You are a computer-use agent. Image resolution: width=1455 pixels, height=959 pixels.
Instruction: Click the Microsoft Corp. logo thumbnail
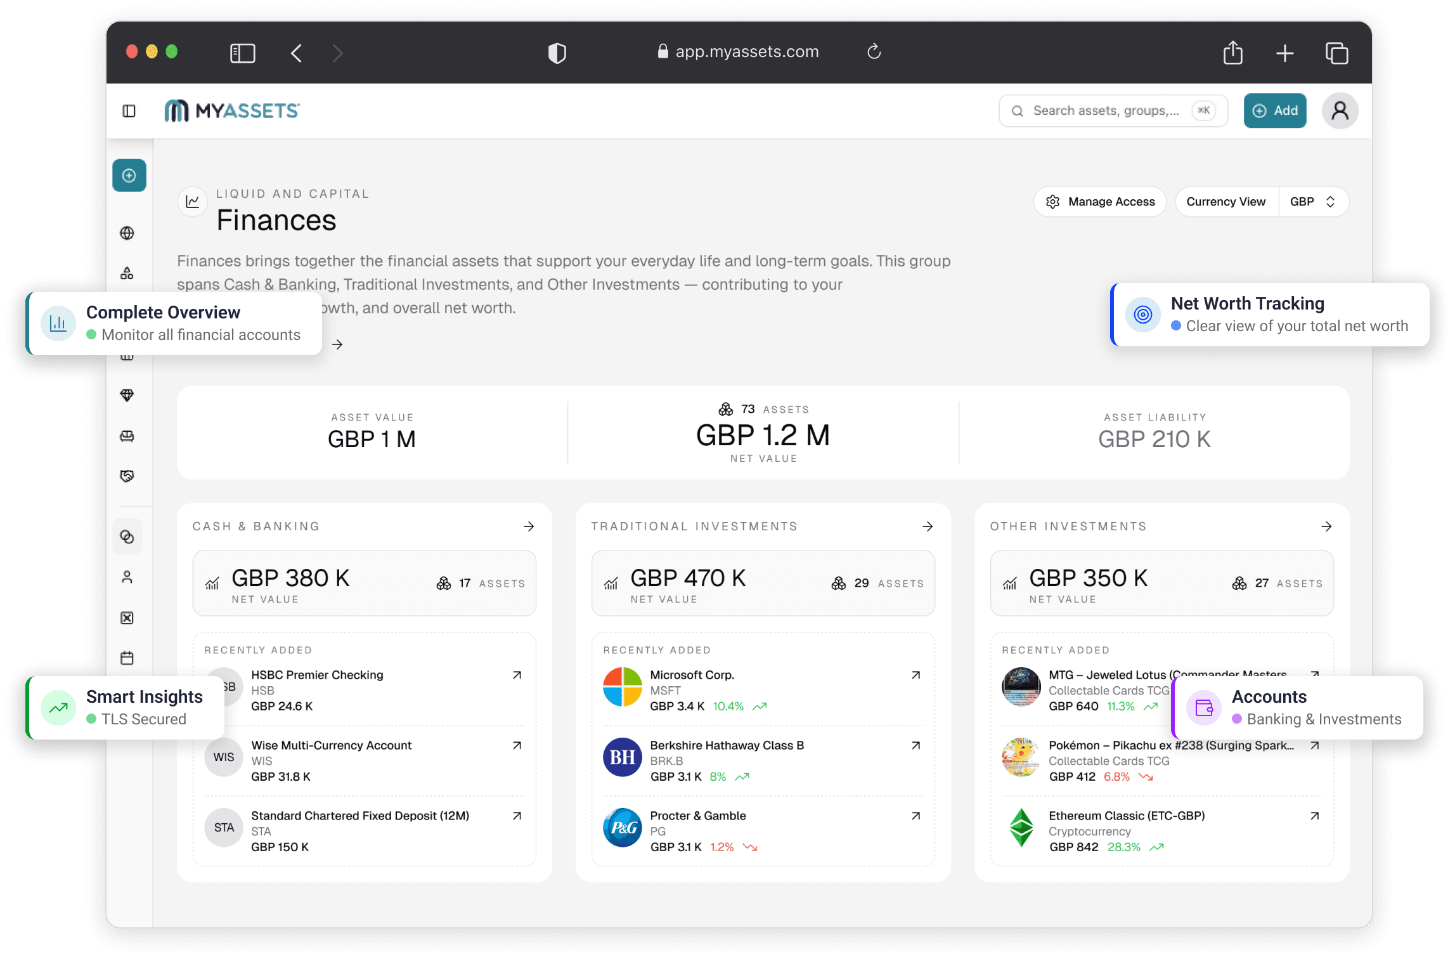[x=623, y=687]
